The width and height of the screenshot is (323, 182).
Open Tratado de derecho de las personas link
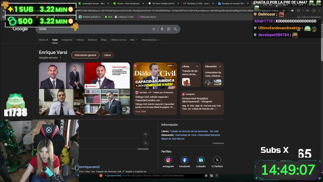(189, 131)
